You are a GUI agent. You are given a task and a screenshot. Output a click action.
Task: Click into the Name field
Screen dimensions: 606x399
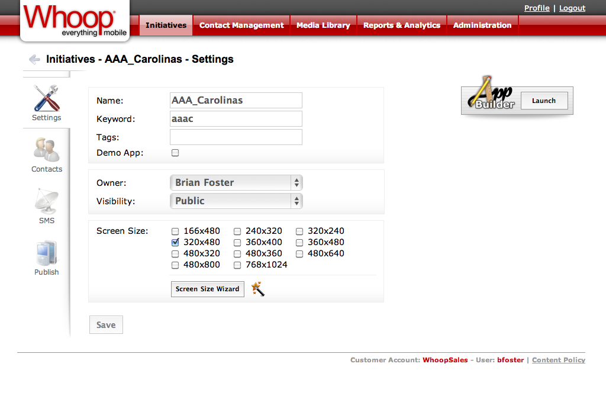click(236, 100)
